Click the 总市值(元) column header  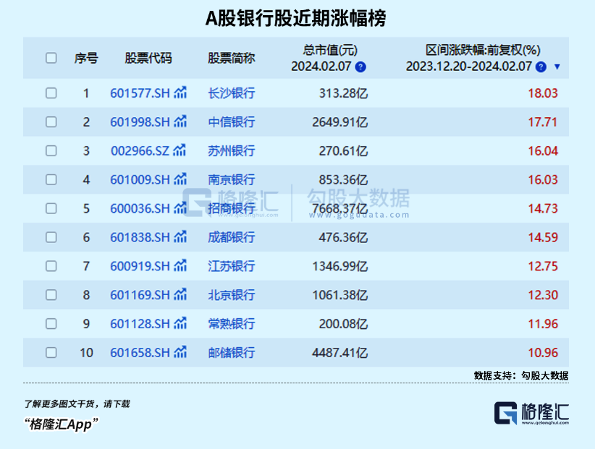tap(329, 51)
